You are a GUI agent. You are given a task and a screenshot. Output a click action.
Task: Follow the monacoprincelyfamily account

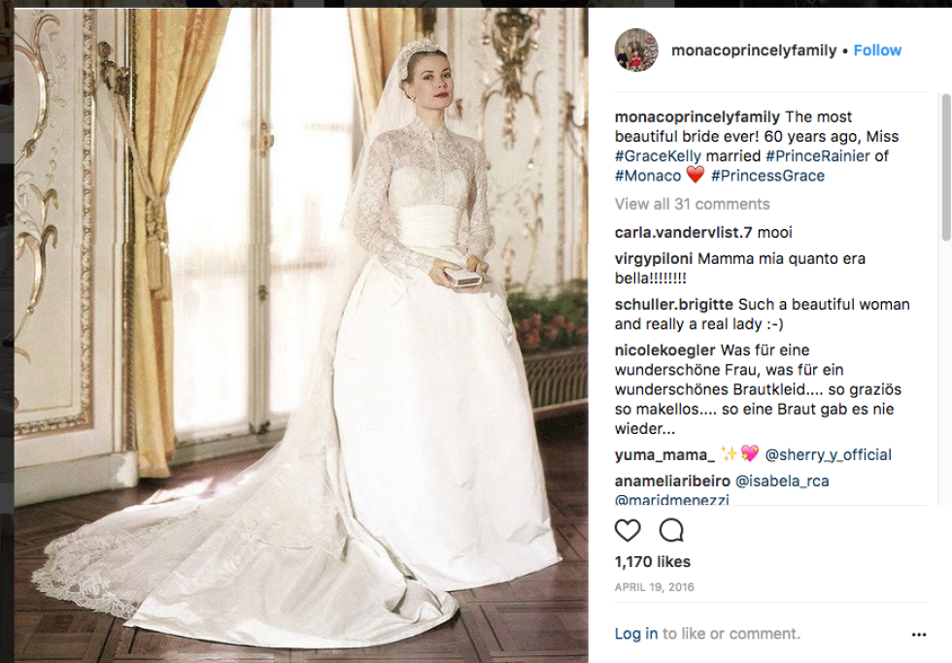(x=877, y=50)
